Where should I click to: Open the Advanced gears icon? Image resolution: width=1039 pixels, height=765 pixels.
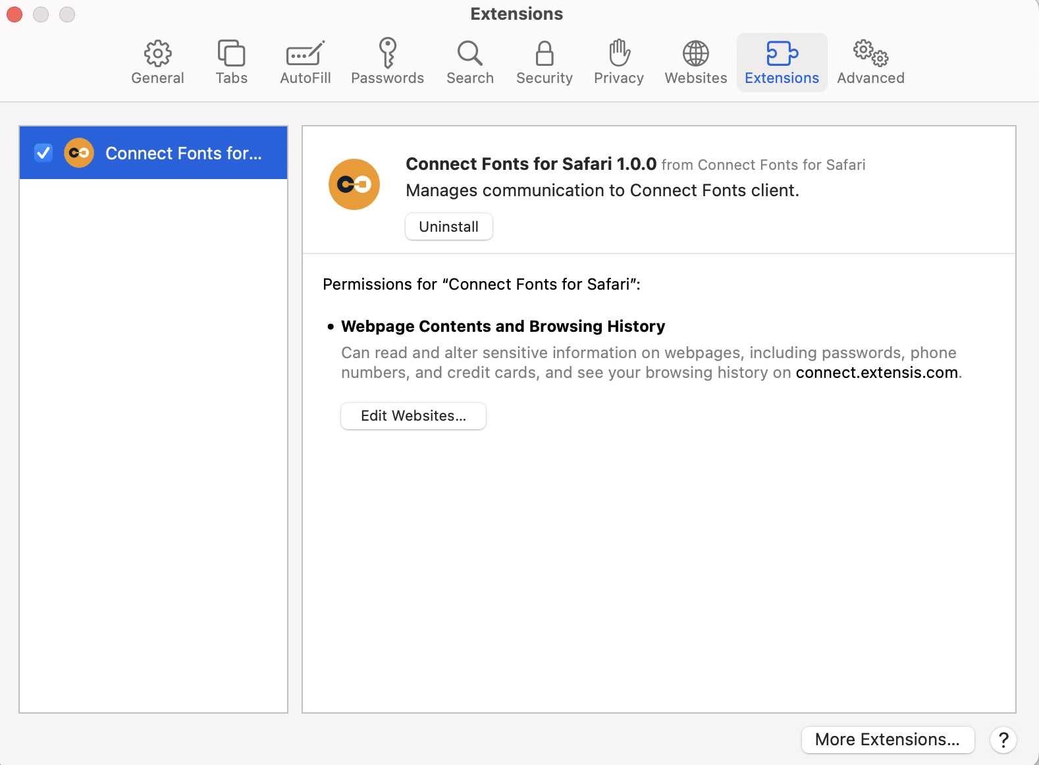pos(870,53)
